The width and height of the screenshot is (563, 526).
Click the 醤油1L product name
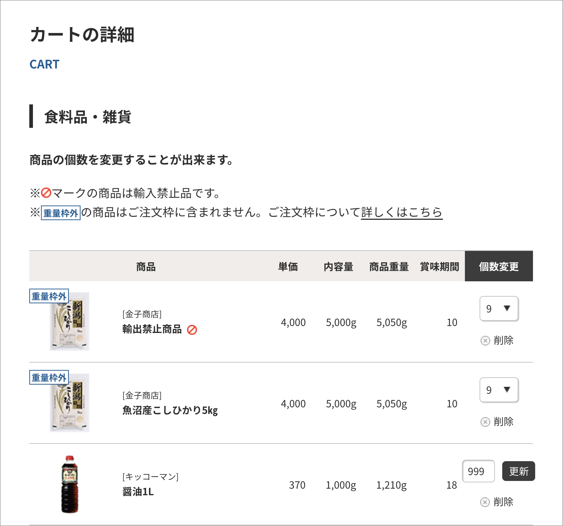(x=138, y=492)
